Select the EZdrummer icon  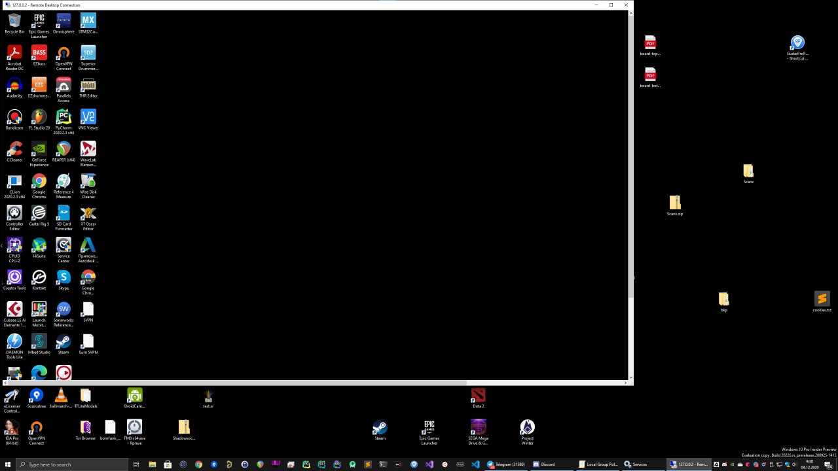coord(39,87)
